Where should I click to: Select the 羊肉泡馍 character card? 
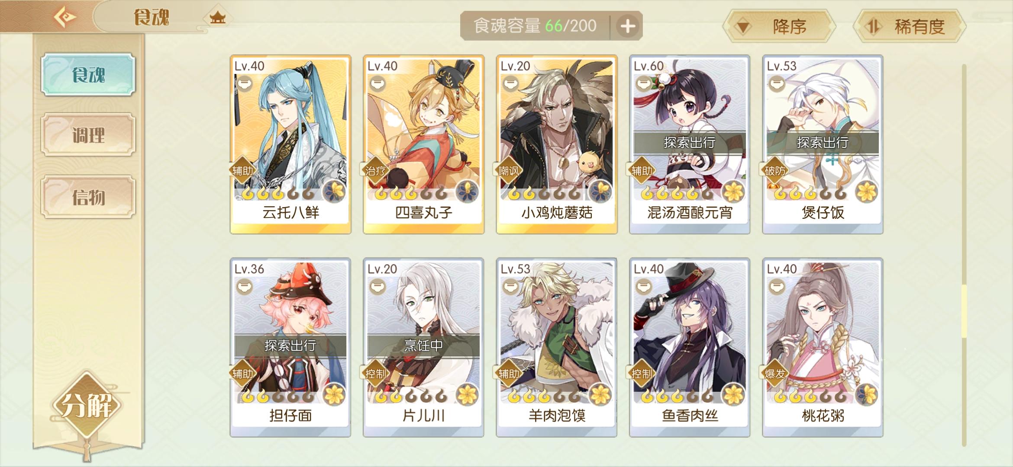[557, 347]
